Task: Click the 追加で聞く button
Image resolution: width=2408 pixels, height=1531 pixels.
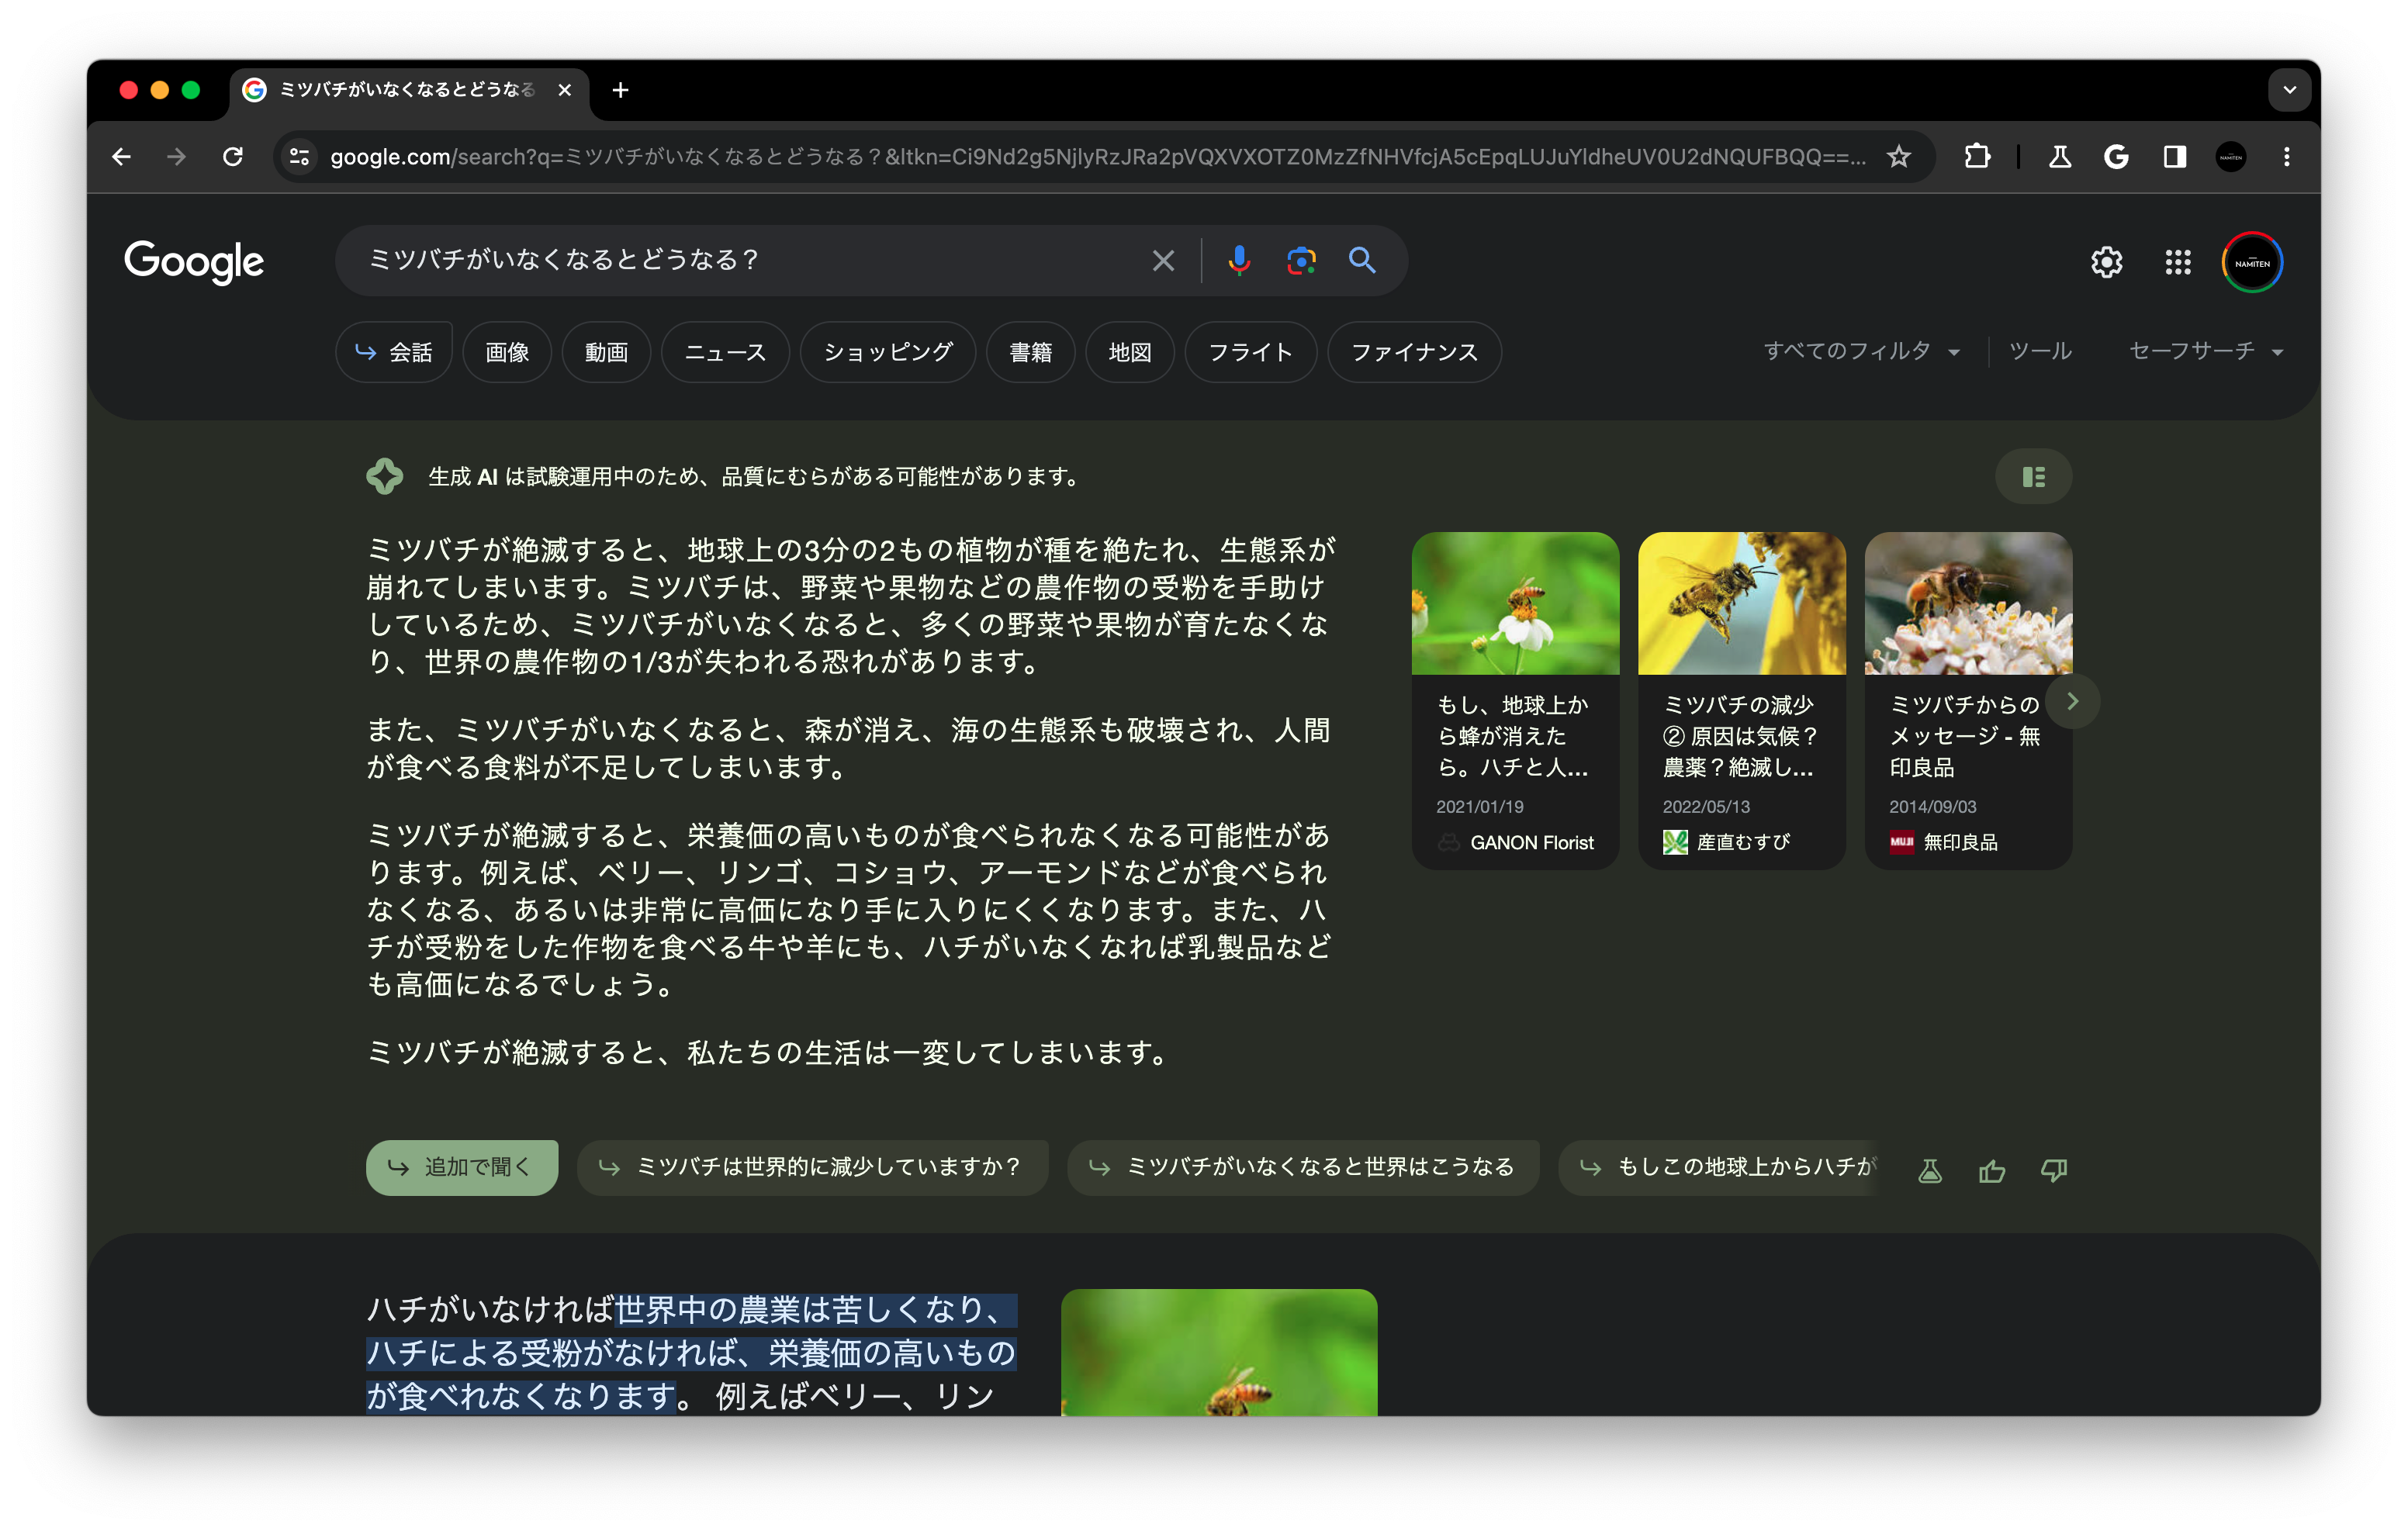Action: click(x=462, y=1167)
